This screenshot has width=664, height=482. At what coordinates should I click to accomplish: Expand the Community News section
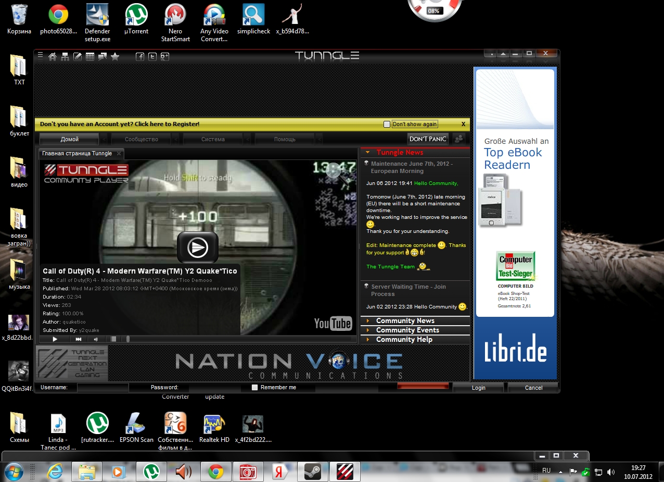pyautogui.click(x=415, y=320)
